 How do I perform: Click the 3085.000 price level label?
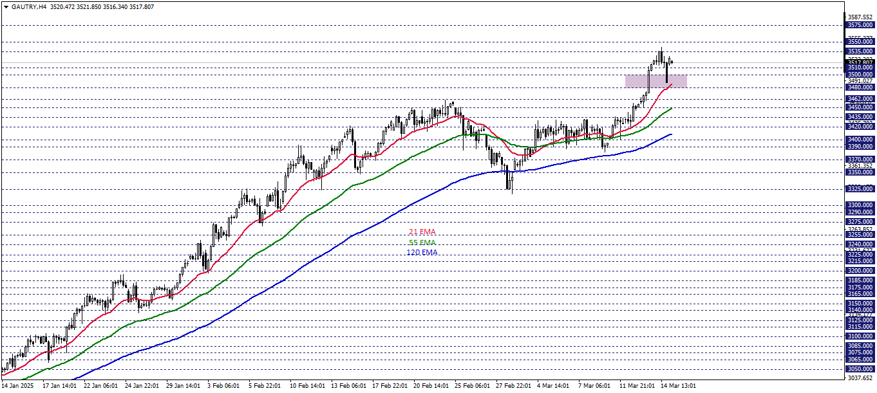pos(860,346)
